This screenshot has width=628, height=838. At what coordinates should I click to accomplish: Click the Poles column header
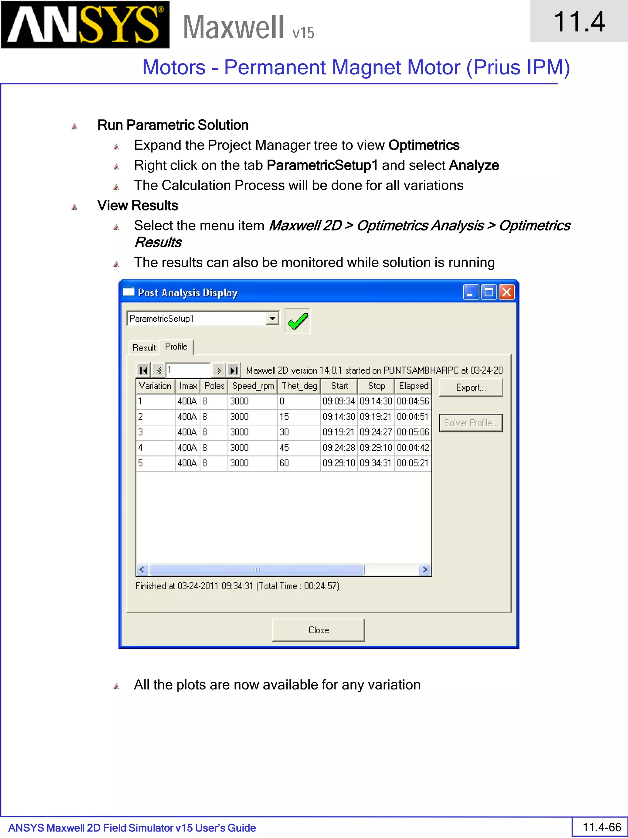click(214, 386)
